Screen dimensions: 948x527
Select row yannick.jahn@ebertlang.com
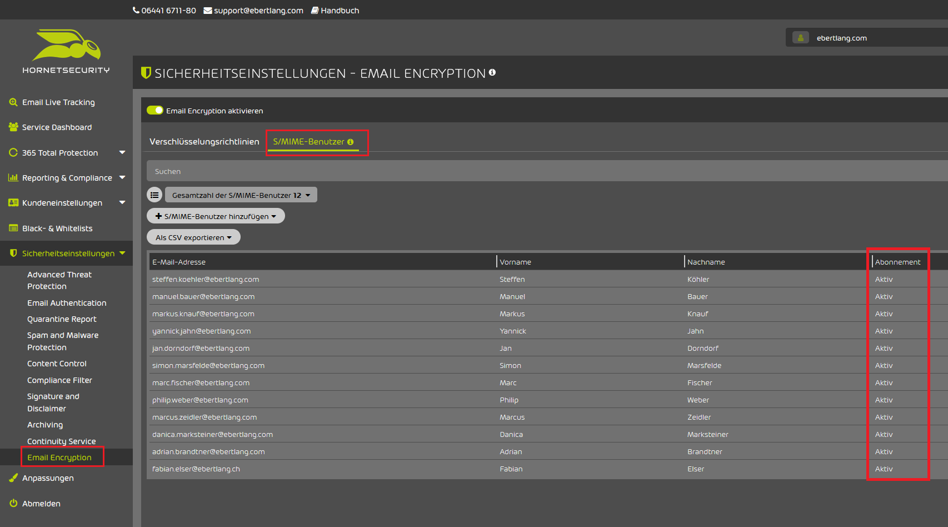548,331
